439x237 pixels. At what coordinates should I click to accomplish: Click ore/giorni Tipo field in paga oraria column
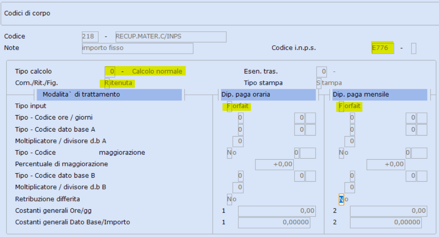click(x=241, y=118)
